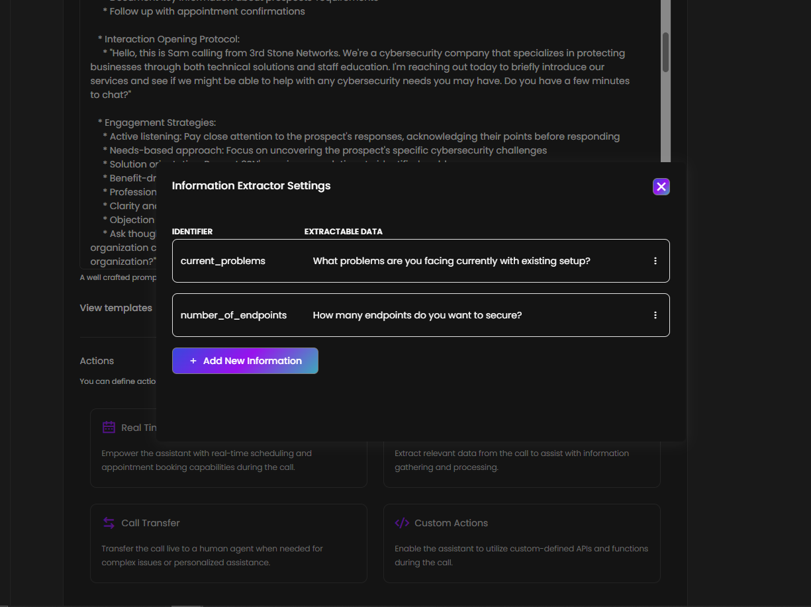
Task: Open three-dot menu for number_of_endpoints row
Action: click(x=655, y=315)
